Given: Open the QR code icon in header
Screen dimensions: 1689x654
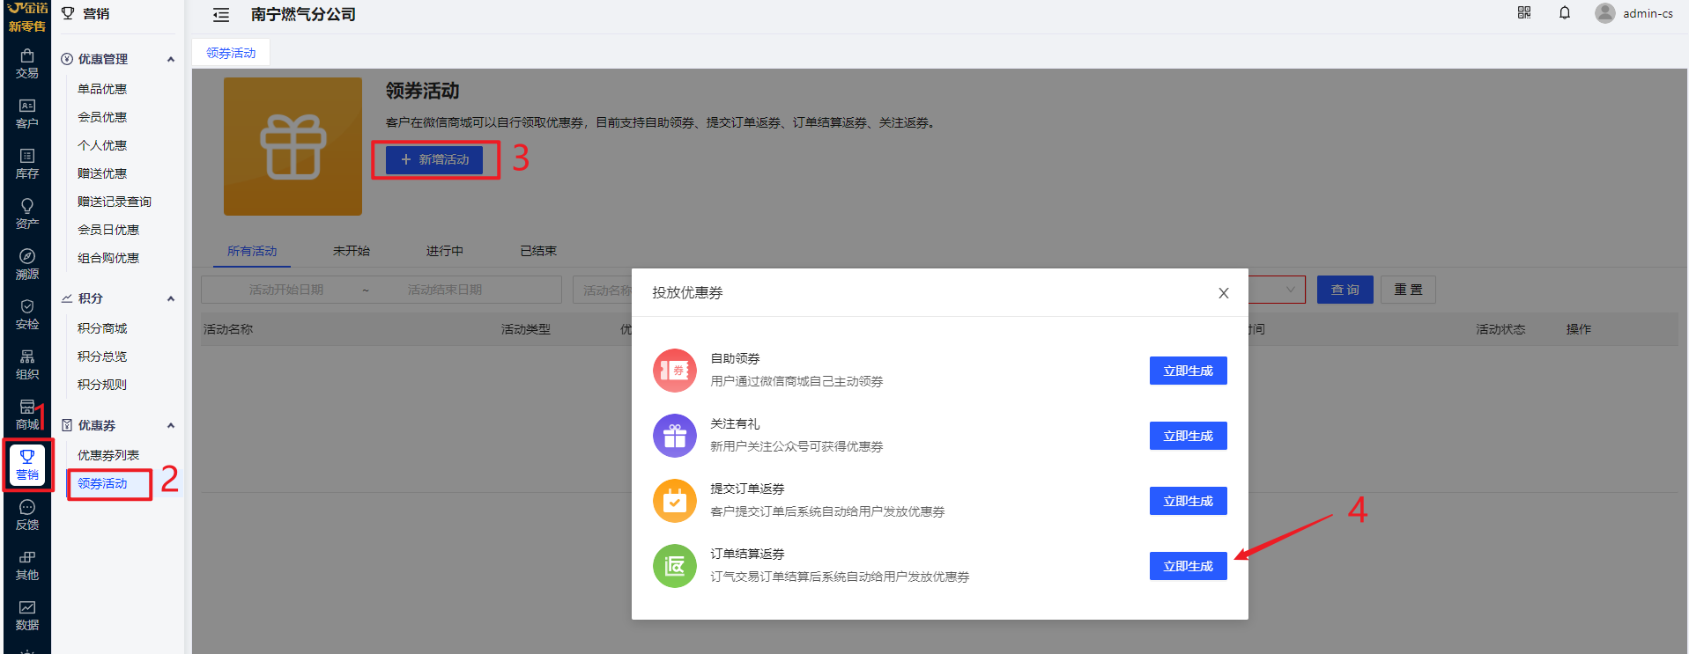Looking at the screenshot, I should pos(1524,13).
